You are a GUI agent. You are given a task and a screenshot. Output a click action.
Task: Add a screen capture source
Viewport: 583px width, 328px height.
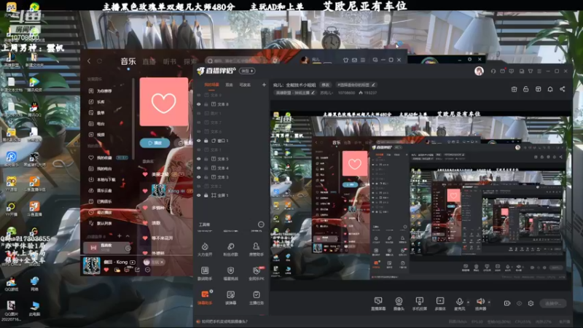coord(378,303)
